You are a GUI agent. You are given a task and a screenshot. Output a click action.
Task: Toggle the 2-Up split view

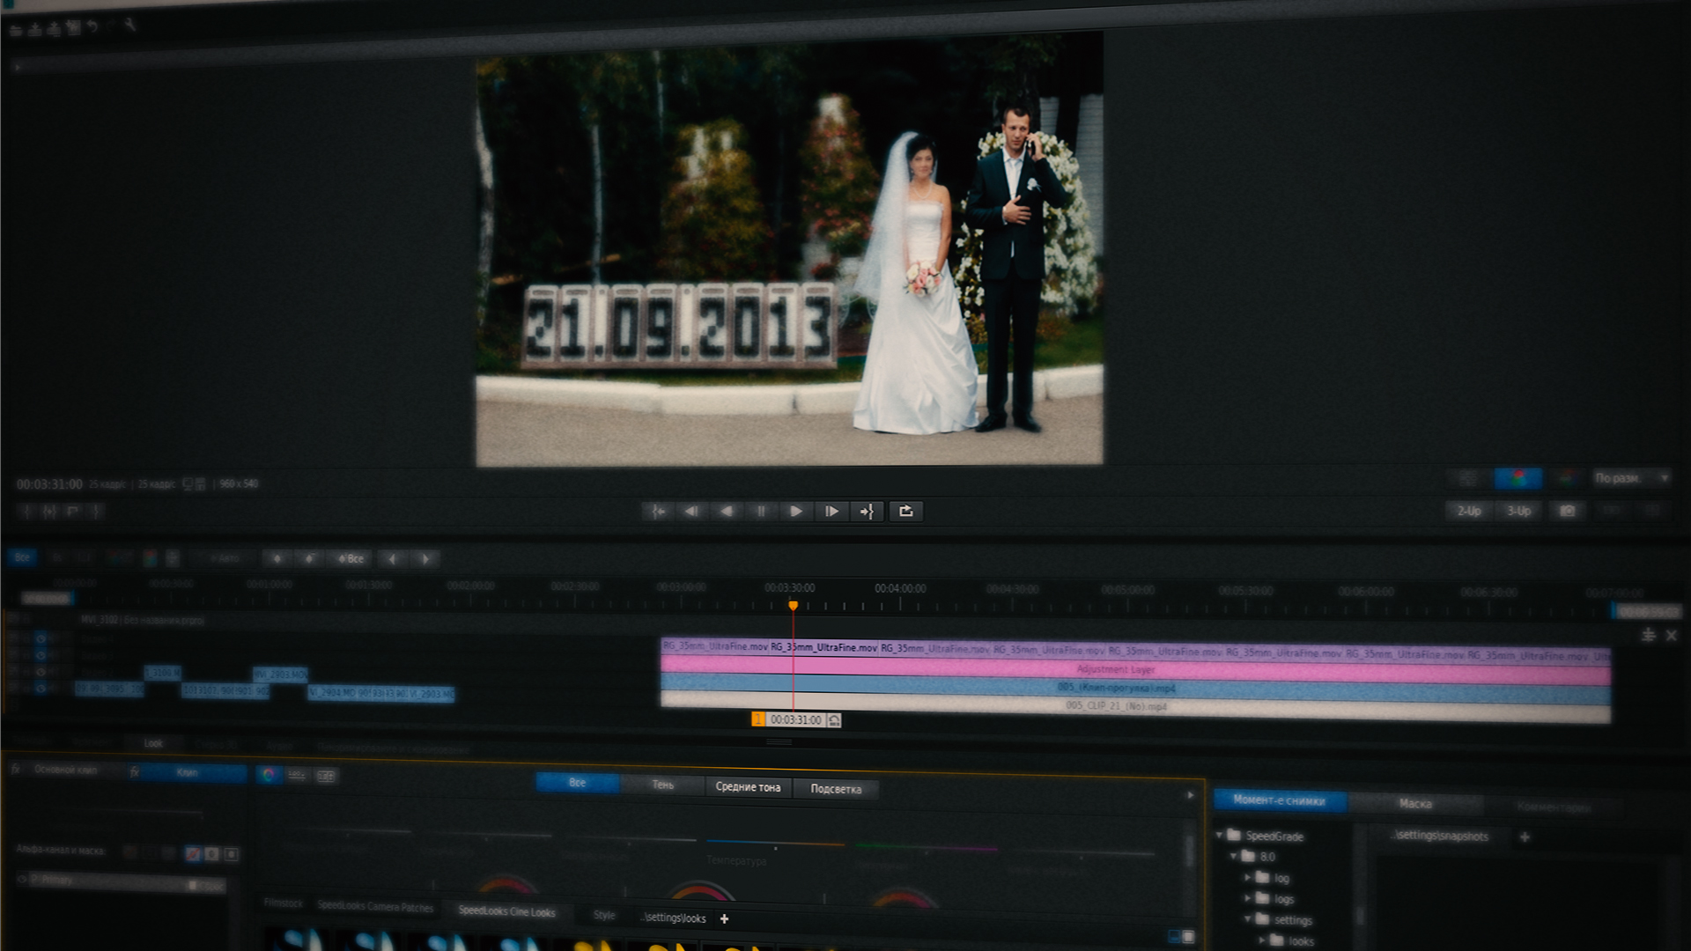click(x=1468, y=511)
